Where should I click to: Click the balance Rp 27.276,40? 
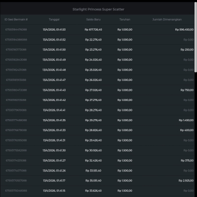click(93, 100)
